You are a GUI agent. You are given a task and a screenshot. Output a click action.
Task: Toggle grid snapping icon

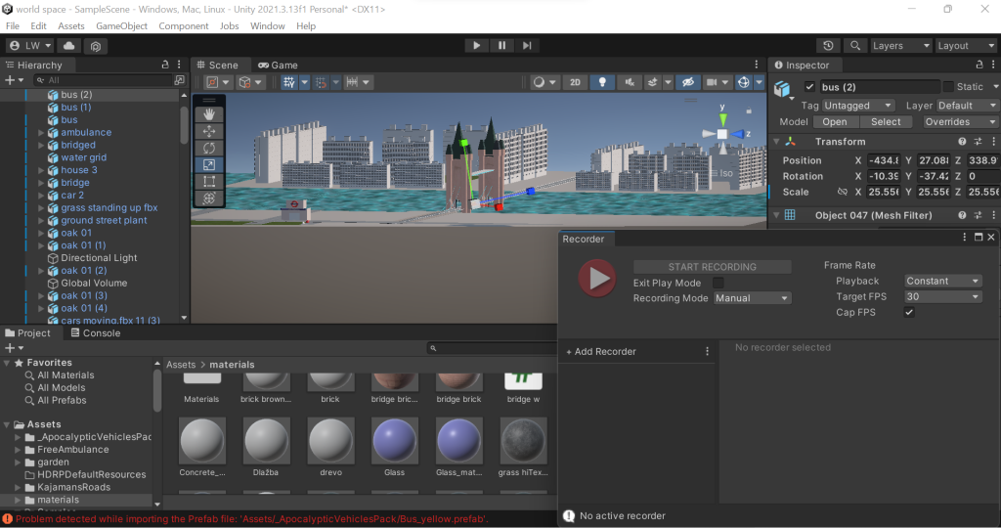(289, 82)
